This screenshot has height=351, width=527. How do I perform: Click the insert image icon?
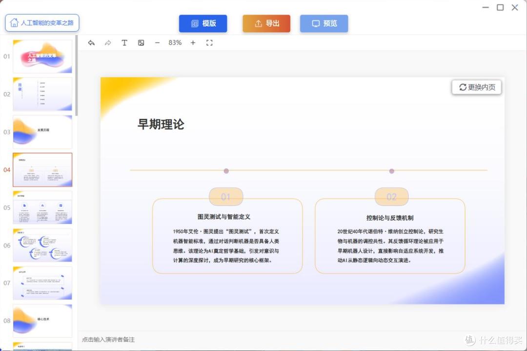point(141,43)
